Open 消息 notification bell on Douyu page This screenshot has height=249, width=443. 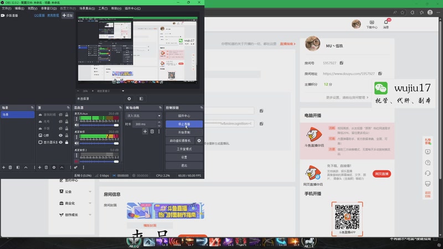(386, 24)
